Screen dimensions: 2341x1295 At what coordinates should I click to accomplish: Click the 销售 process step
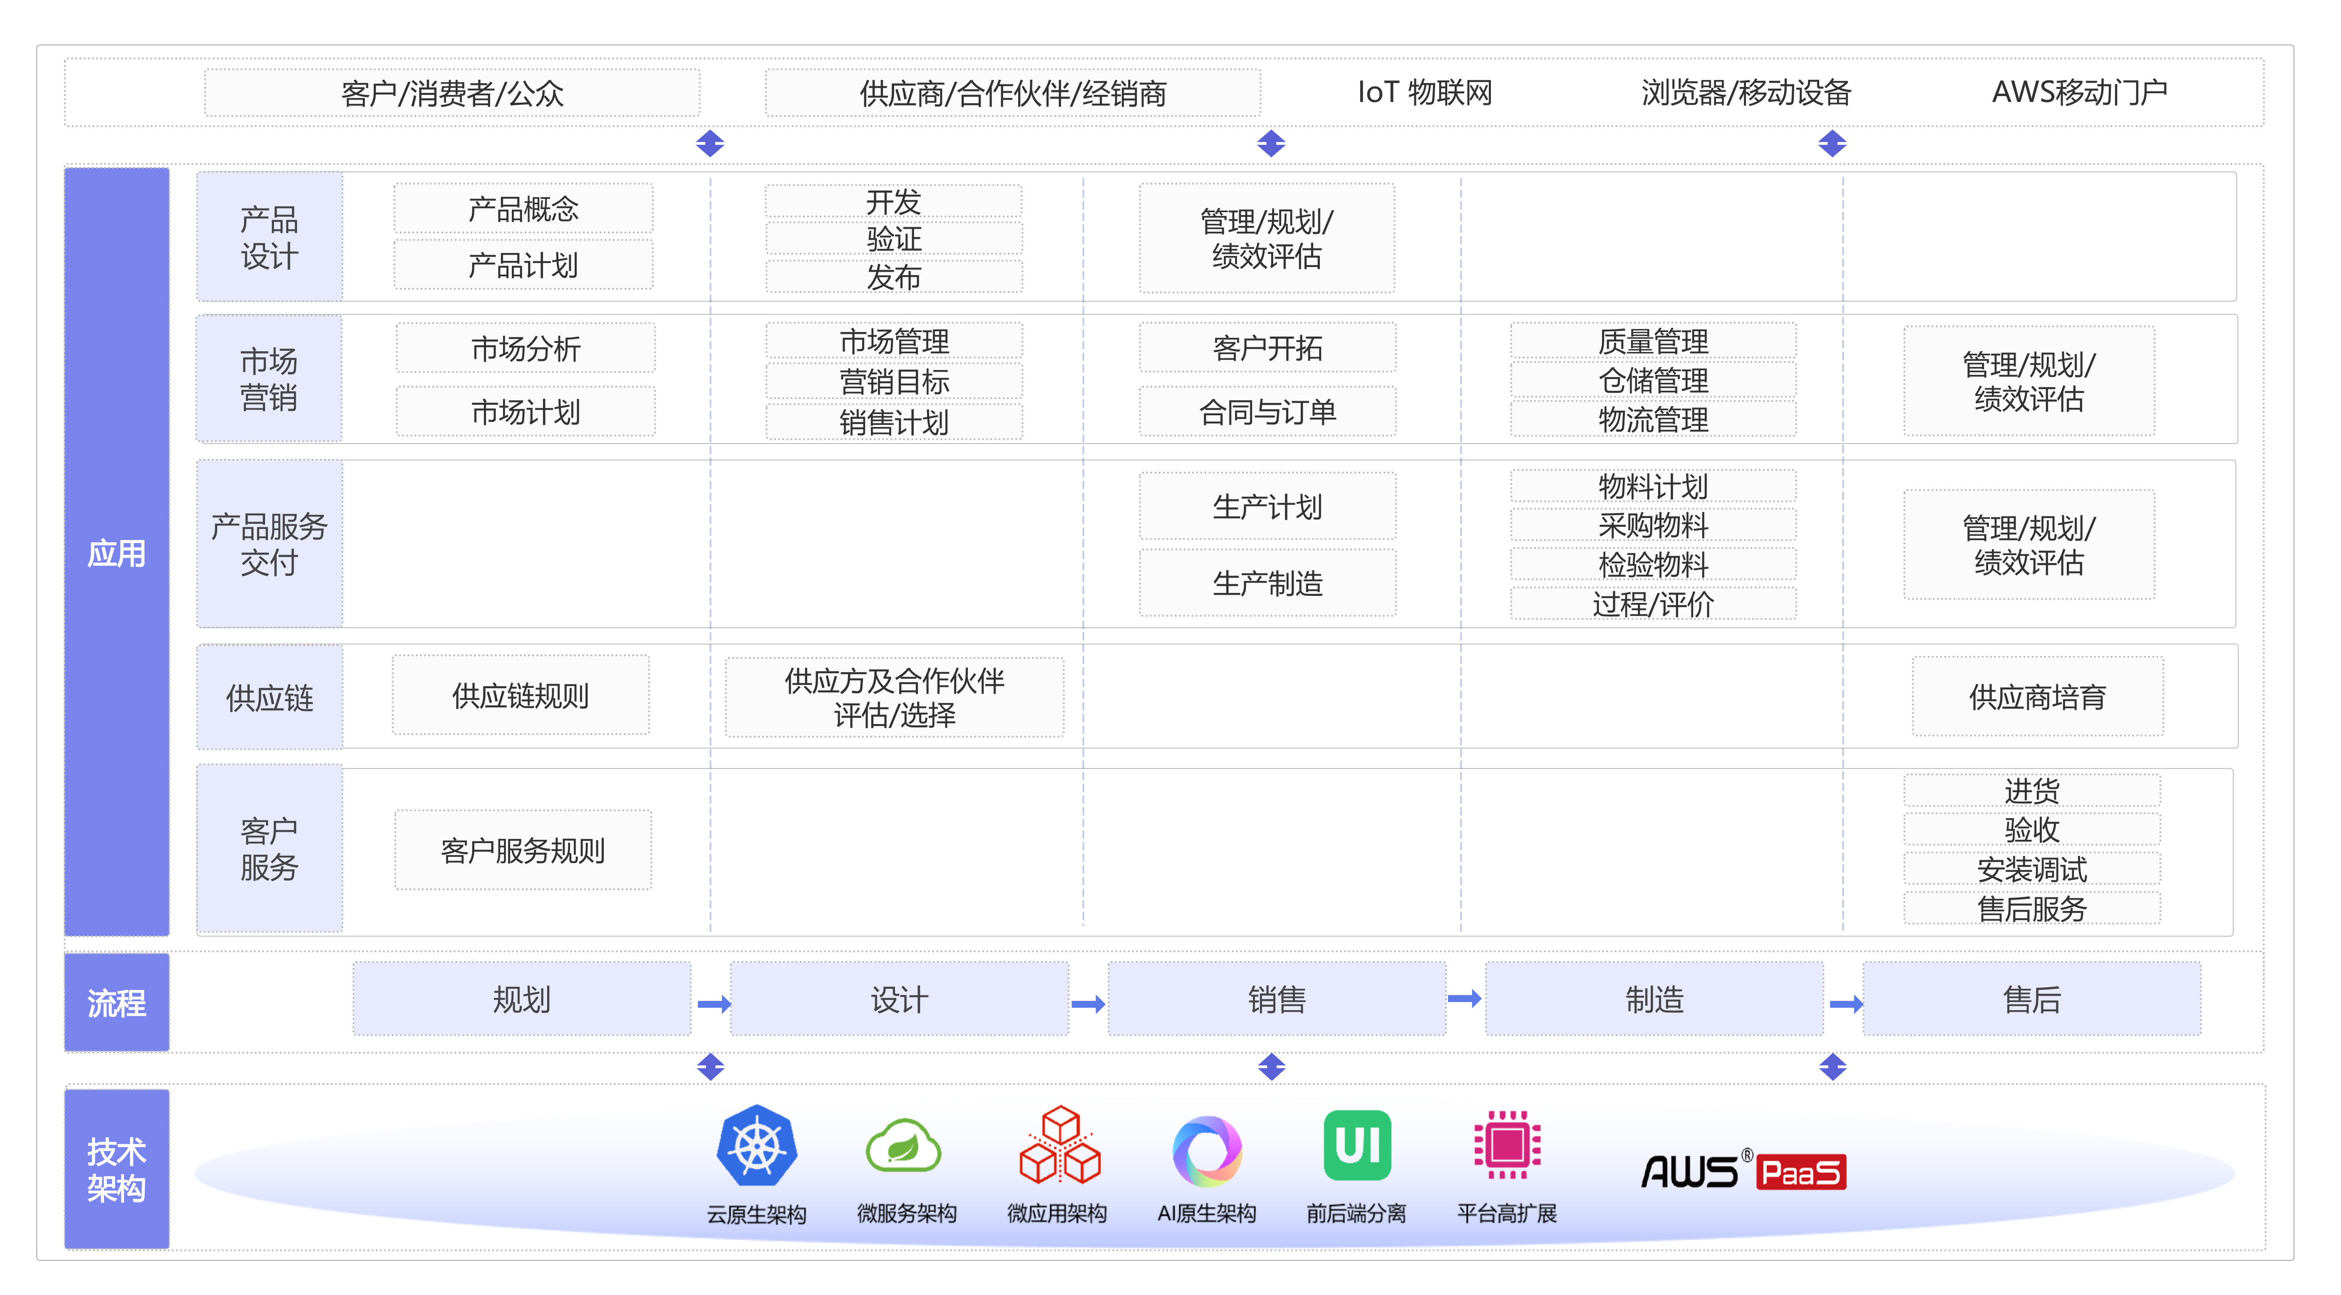point(1277,999)
